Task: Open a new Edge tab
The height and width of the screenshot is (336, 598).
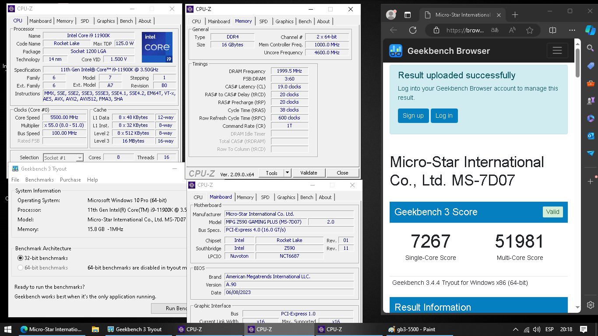Action: point(515,15)
